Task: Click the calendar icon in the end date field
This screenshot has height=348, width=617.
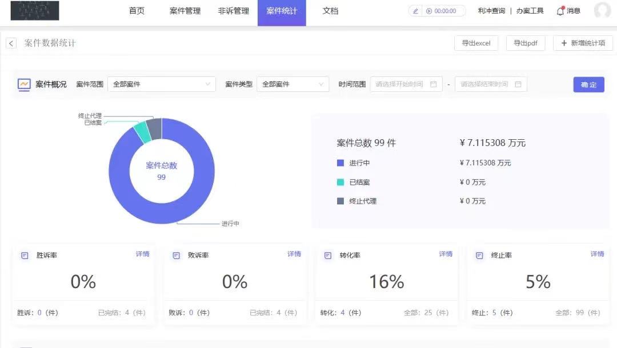Action: click(x=518, y=84)
